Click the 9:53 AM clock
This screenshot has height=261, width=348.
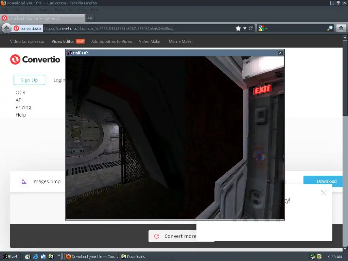pyautogui.click(x=335, y=257)
